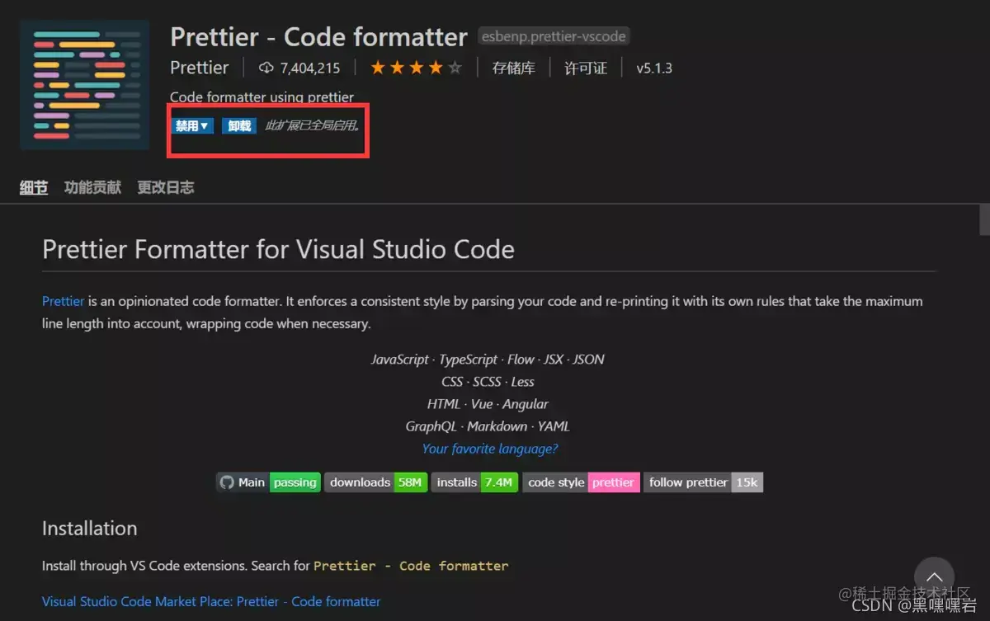Click the 'CSS · SCSS · Less' line
This screenshot has width=990, height=621.
tap(488, 382)
